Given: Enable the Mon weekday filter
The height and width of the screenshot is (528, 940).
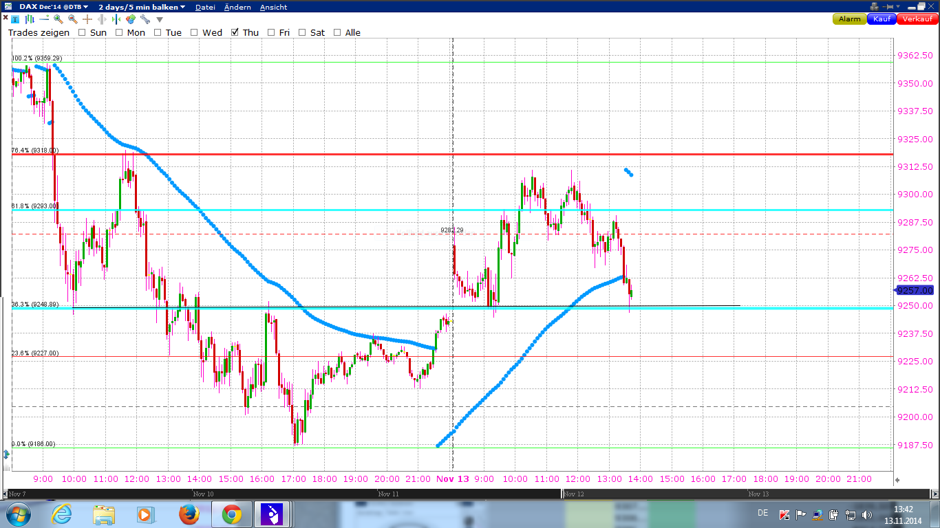Looking at the screenshot, I should (119, 32).
